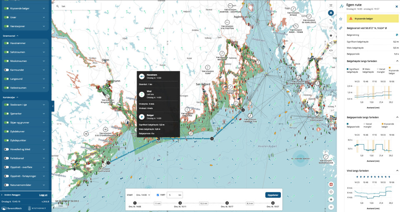Image resolution: width=400 pixels, height=212 pixels.
Task: Click the locate my position icon
Action: 331,192
